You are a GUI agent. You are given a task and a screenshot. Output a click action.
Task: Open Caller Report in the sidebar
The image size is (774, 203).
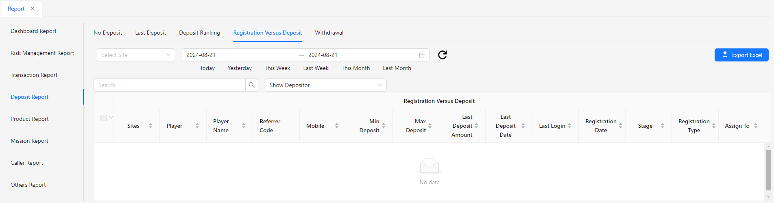click(x=27, y=163)
